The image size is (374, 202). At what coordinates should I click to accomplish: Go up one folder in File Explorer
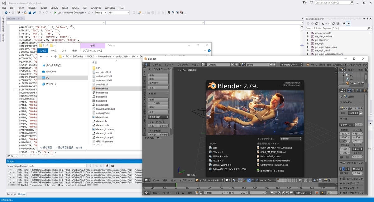[x=55, y=57]
